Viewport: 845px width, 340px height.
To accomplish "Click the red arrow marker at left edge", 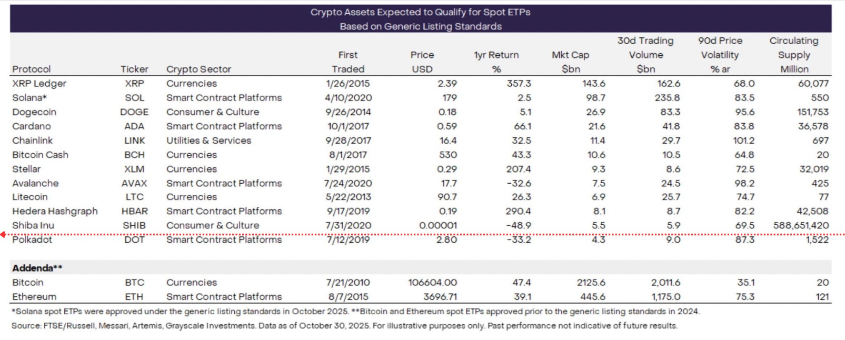I will point(3,235).
